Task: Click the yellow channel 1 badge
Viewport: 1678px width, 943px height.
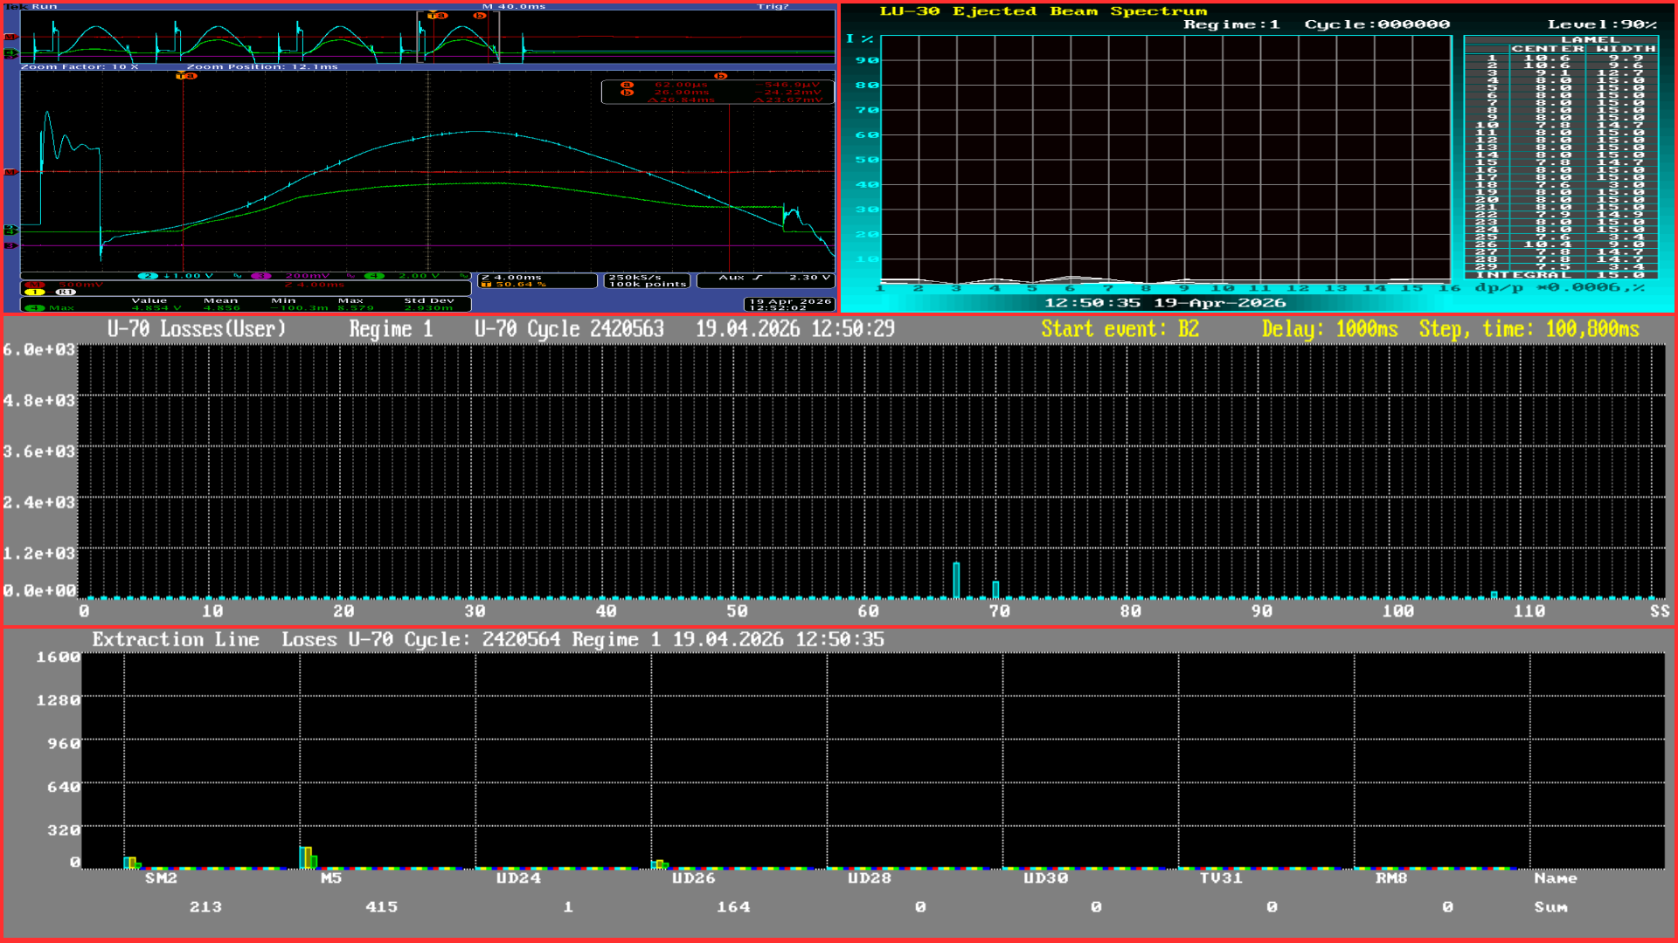Action: (35, 293)
